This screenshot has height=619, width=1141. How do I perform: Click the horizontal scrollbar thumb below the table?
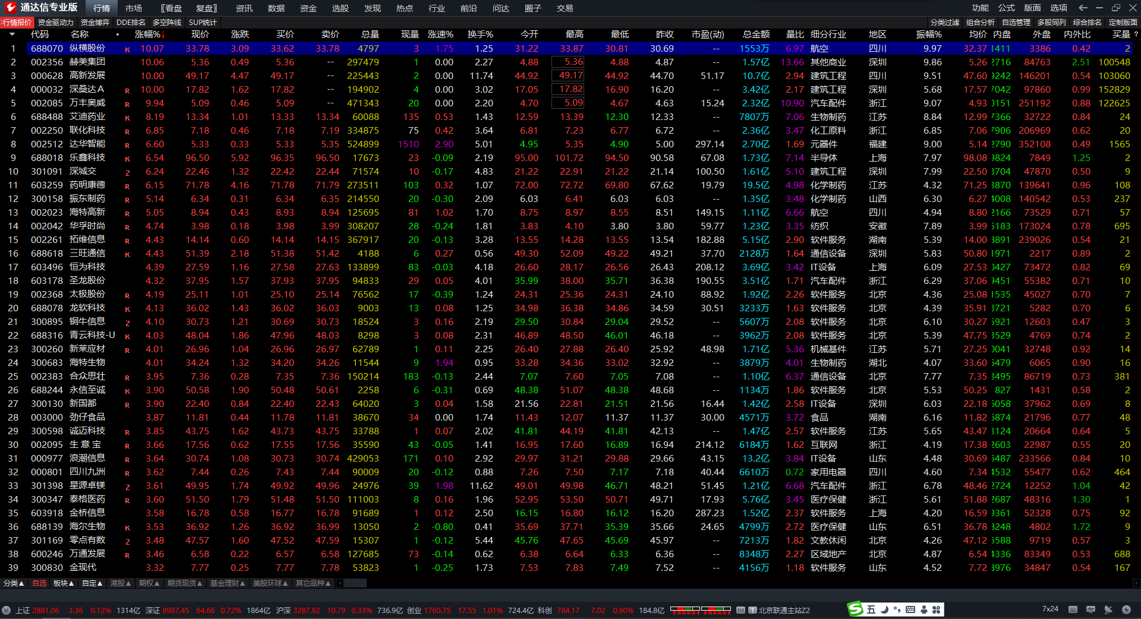355,583
